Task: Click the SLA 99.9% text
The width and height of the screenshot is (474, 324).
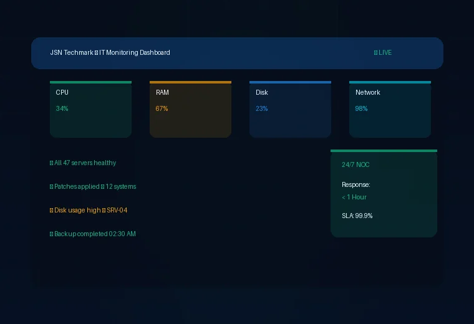Action: click(x=357, y=216)
